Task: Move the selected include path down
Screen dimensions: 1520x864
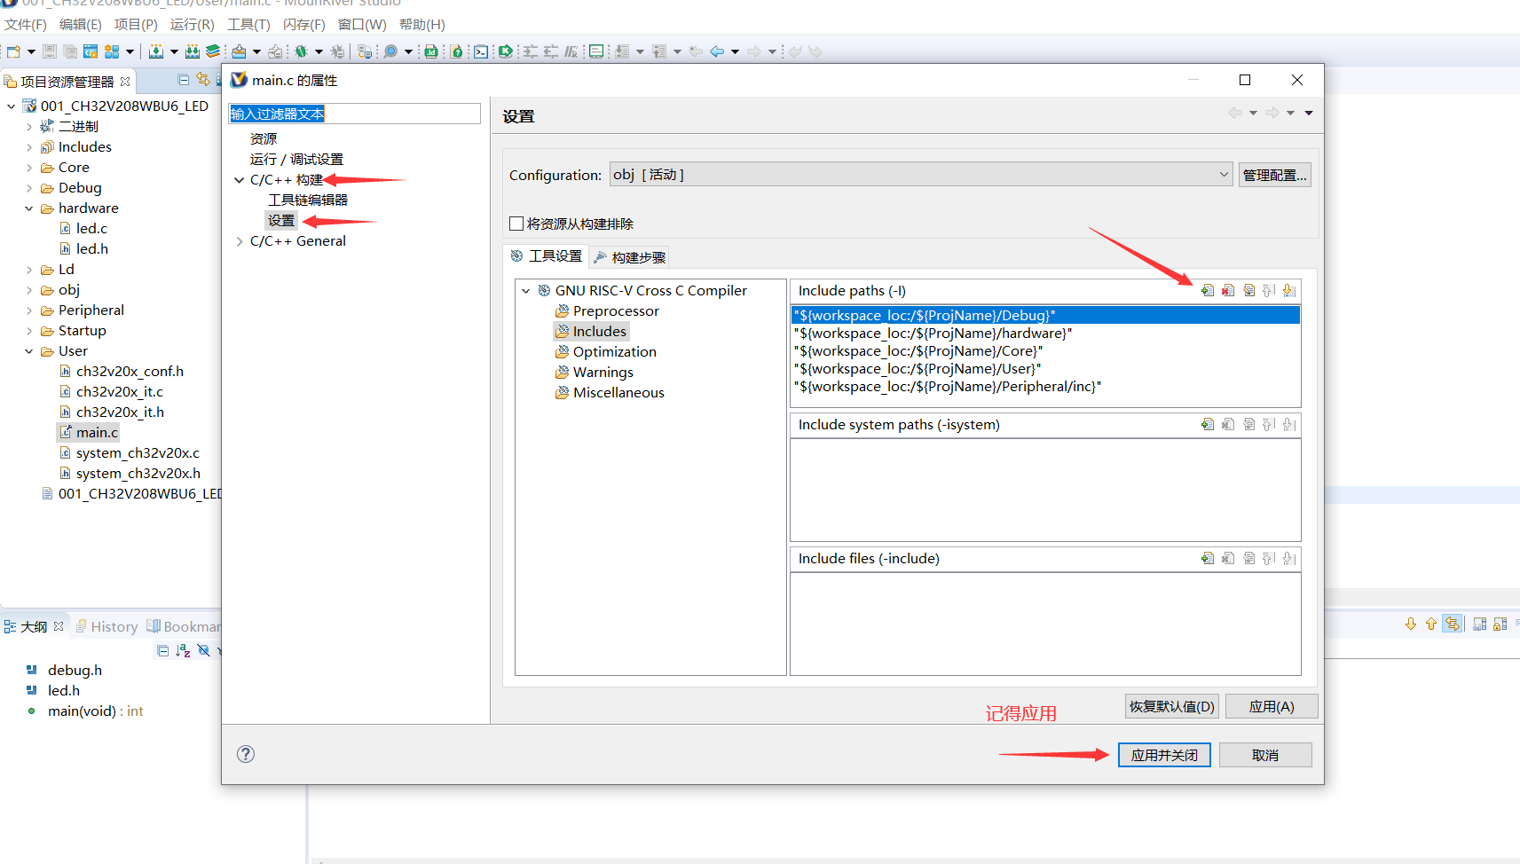Action: [x=1289, y=290]
